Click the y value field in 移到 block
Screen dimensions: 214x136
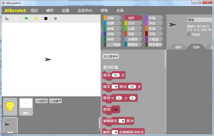click(132, 98)
